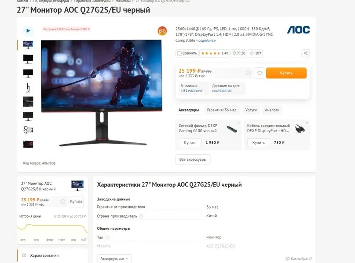The width and height of the screenshot is (355, 263).
Task: Click the price history graph
Action: (x=52, y=229)
